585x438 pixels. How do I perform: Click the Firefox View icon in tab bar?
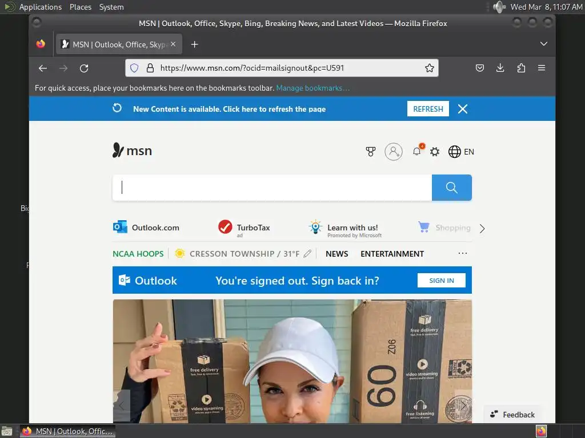click(x=41, y=44)
